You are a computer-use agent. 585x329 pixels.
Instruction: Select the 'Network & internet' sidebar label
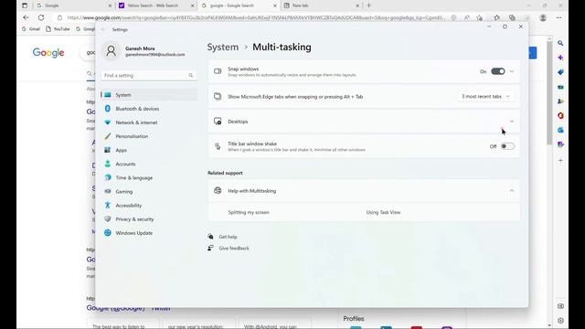point(136,122)
